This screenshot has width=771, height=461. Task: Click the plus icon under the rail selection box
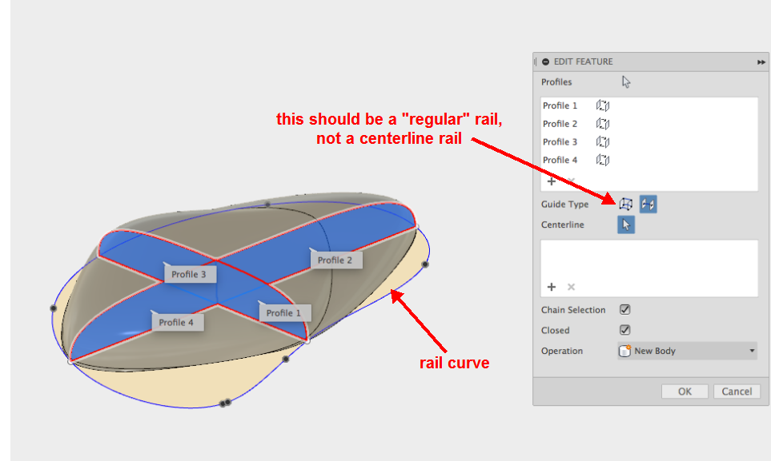click(552, 286)
